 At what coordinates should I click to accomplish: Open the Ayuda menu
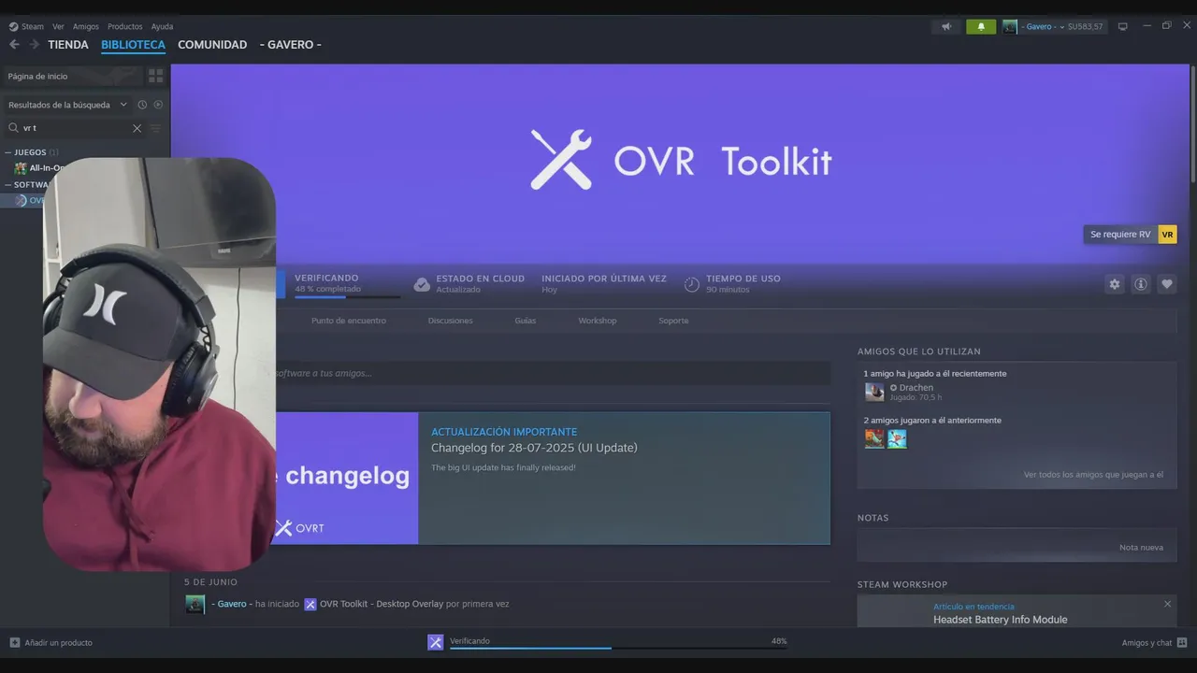click(x=162, y=26)
